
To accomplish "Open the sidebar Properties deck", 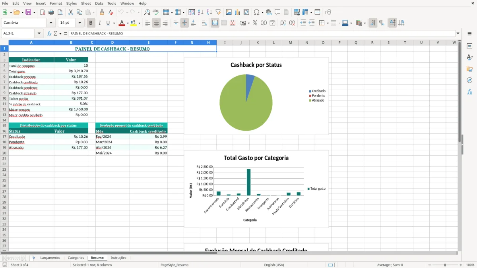I will coord(469,46).
